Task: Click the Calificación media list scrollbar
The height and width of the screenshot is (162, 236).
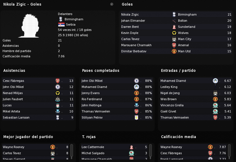Action: pyautogui.click(x=229, y=152)
